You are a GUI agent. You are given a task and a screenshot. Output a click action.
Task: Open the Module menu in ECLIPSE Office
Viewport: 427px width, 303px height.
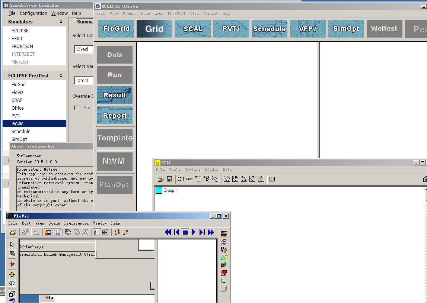pos(130,13)
